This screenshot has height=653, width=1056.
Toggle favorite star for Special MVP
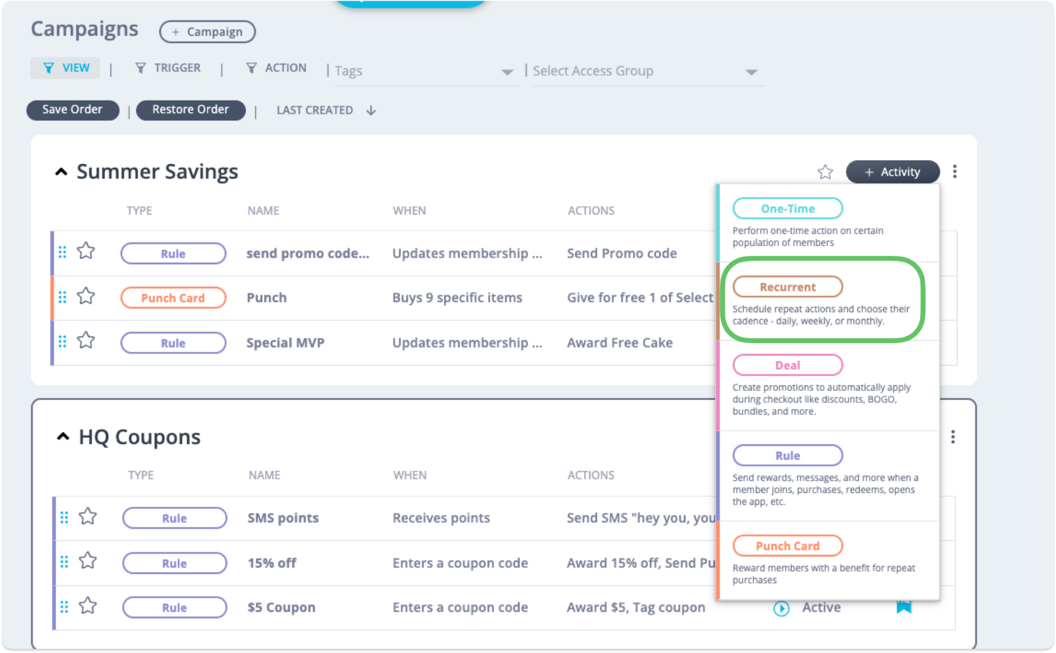click(x=86, y=341)
